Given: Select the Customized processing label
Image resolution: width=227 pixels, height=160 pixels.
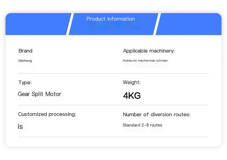Looking at the screenshot, I should coord(47,114).
